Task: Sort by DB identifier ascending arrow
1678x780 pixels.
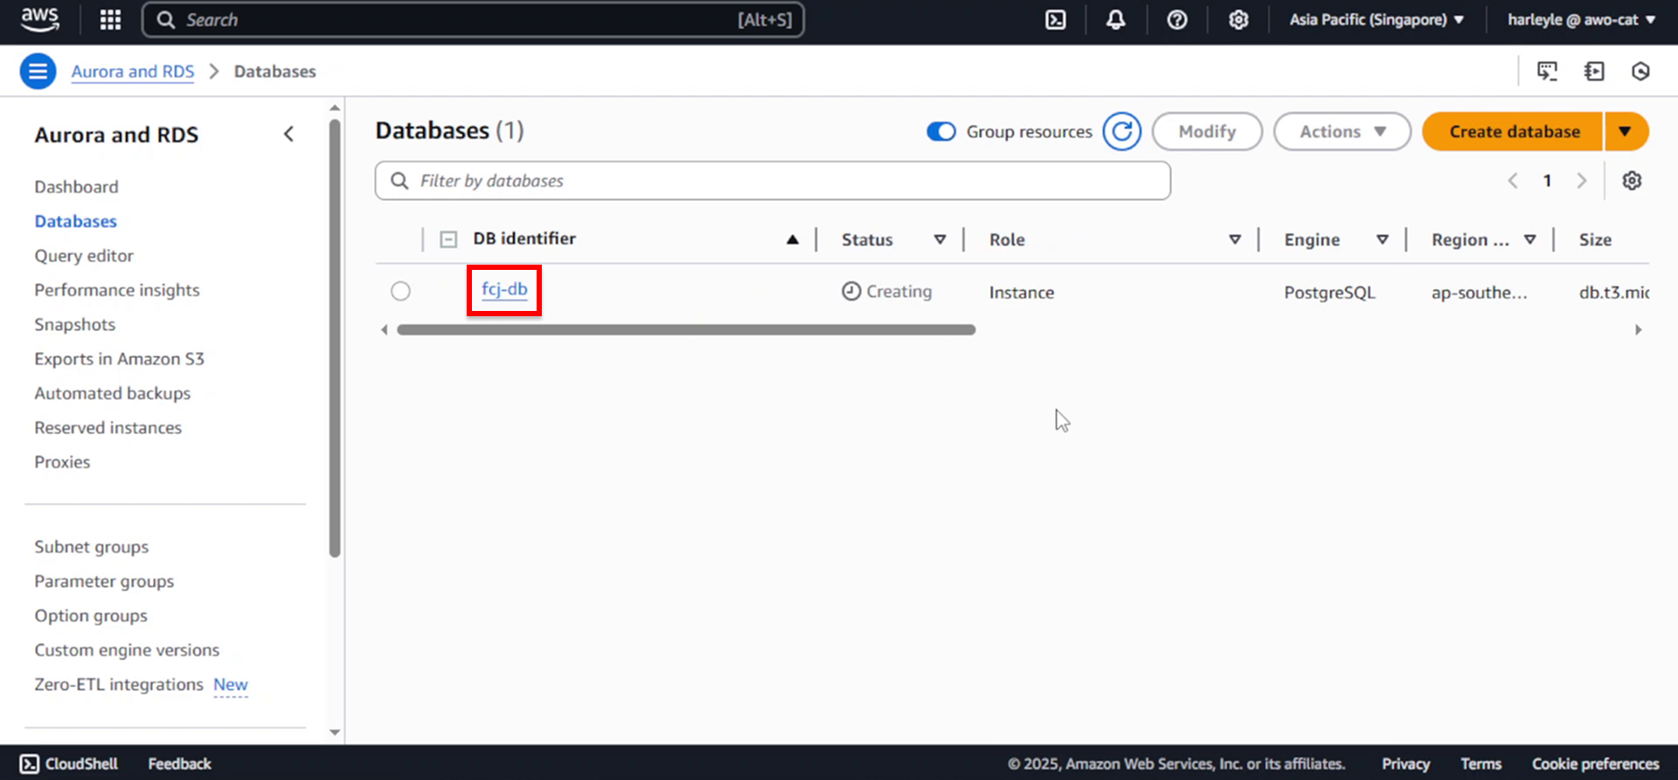Action: [x=793, y=239]
